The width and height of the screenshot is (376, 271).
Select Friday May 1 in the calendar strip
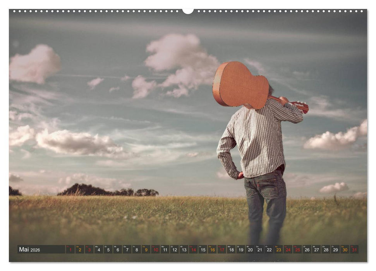(x=70, y=250)
